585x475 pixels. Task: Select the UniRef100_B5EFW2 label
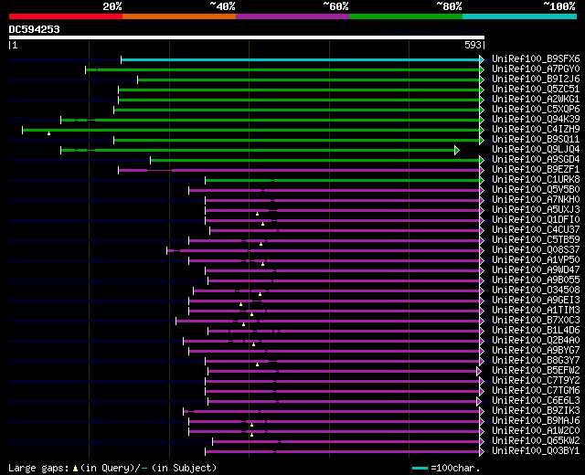pos(536,371)
